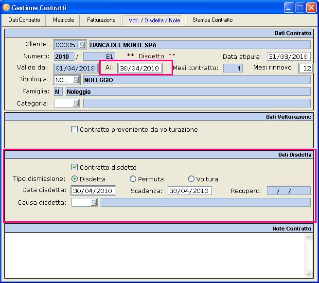Click the contract year field 2010

(64, 56)
